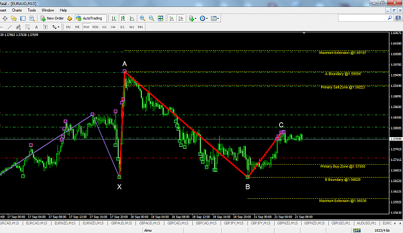
Task: Click the letter C chart label
Action: (281, 125)
